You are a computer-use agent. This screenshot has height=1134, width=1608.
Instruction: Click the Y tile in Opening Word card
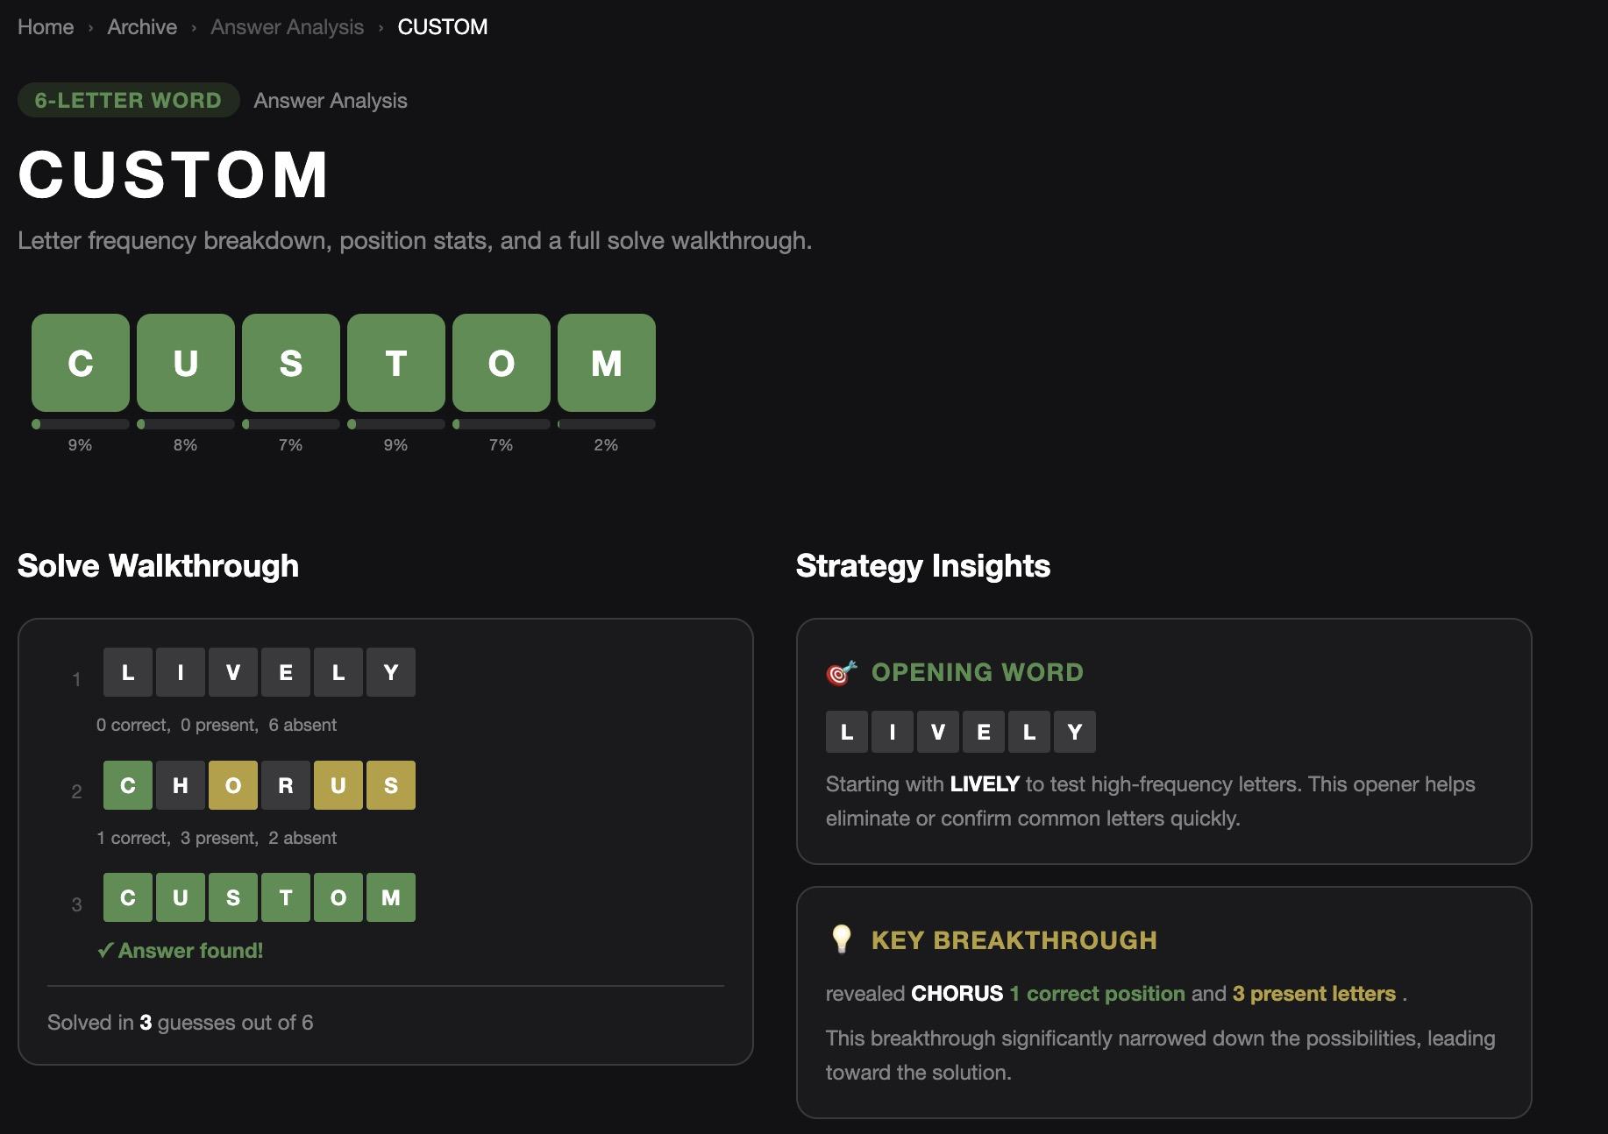pos(1075,732)
